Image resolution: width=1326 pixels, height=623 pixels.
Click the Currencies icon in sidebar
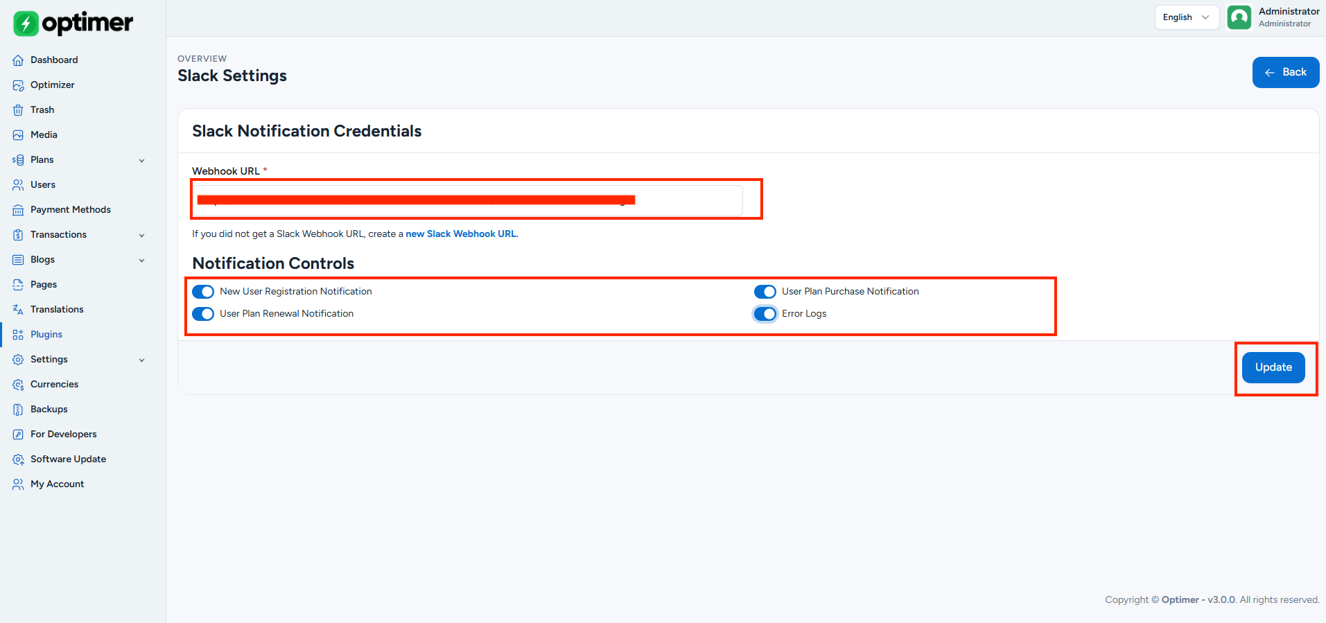[18, 385]
